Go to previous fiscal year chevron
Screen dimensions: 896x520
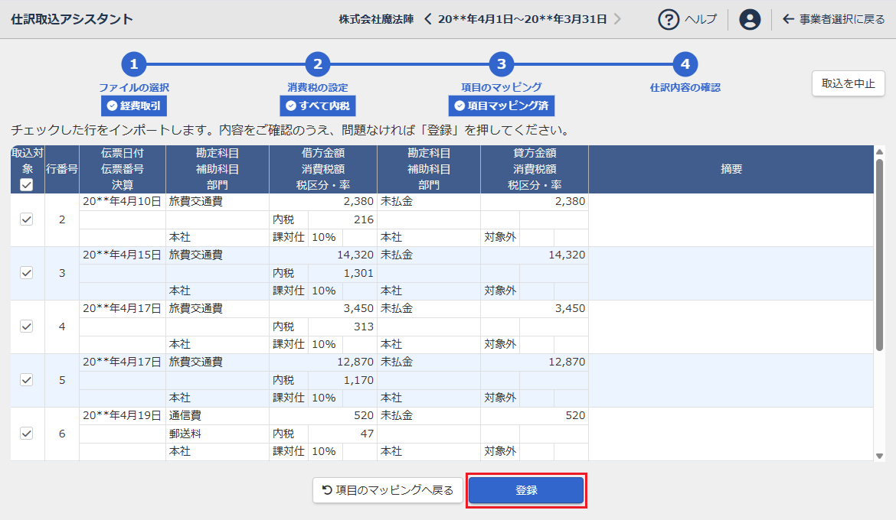pos(428,19)
